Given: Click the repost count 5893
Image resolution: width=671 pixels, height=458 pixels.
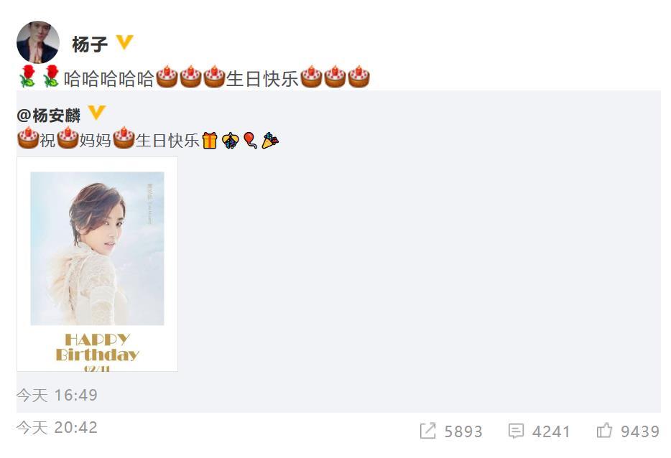Looking at the screenshot, I should (463, 431).
